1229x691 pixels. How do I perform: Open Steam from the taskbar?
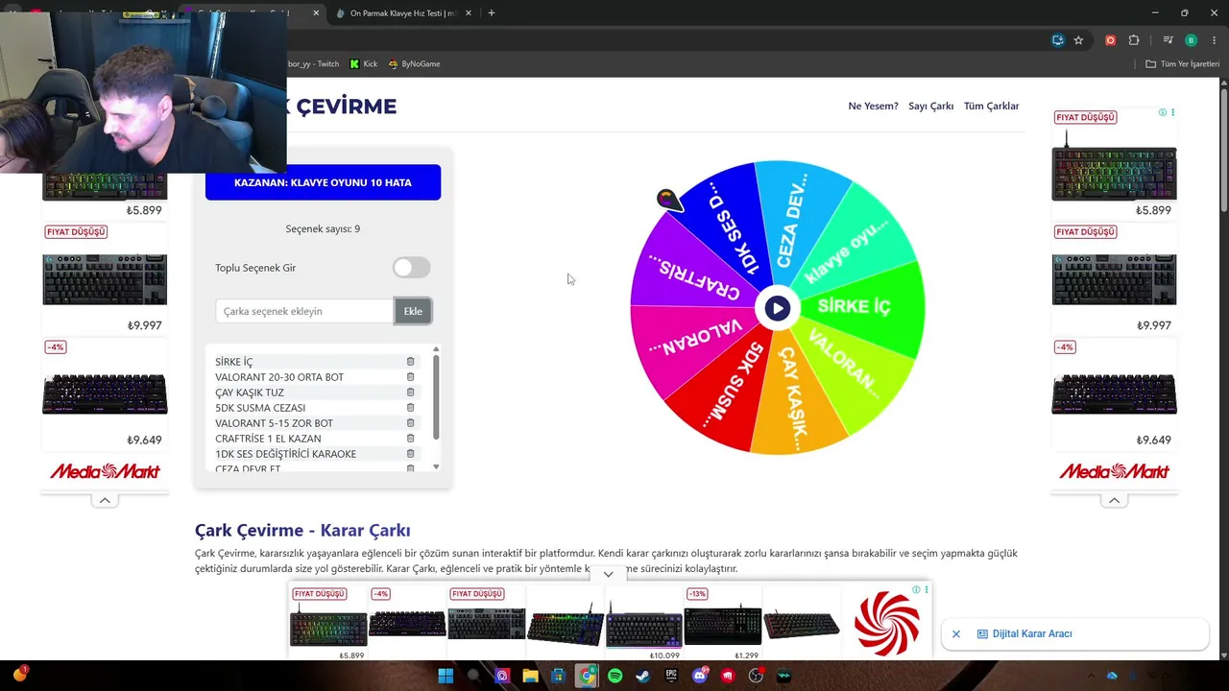pyautogui.click(x=642, y=676)
